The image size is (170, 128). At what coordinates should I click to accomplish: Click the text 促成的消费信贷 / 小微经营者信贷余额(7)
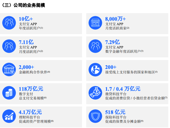(136, 98)
